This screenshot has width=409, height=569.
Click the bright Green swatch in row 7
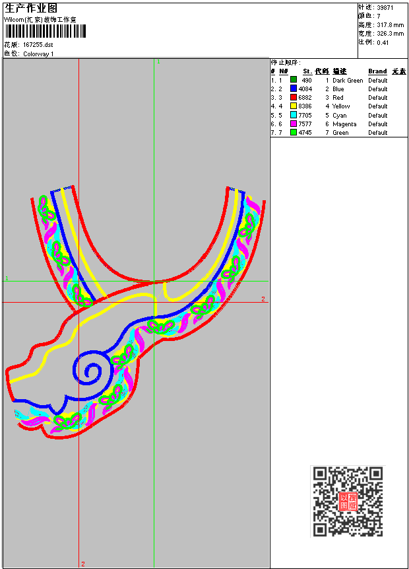294,132
